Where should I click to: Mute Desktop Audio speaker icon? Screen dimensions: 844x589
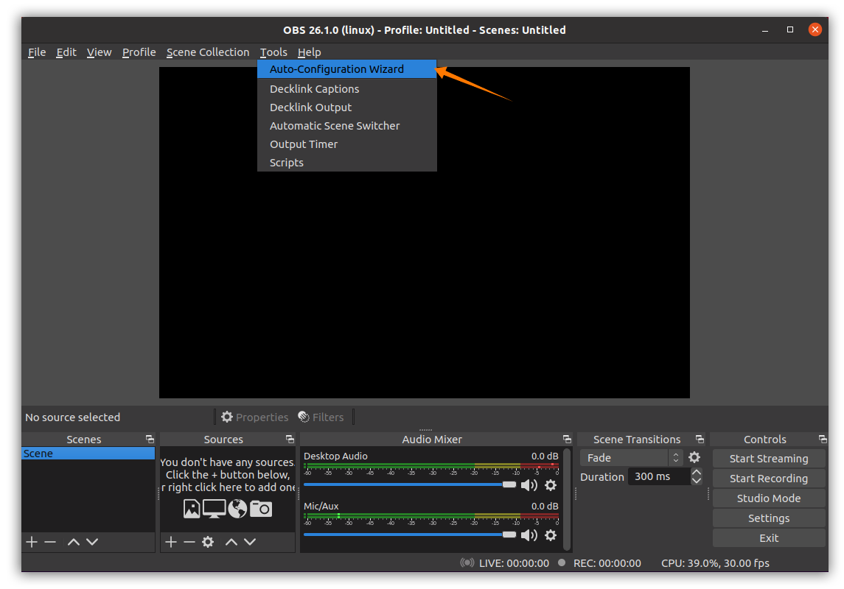pos(530,485)
